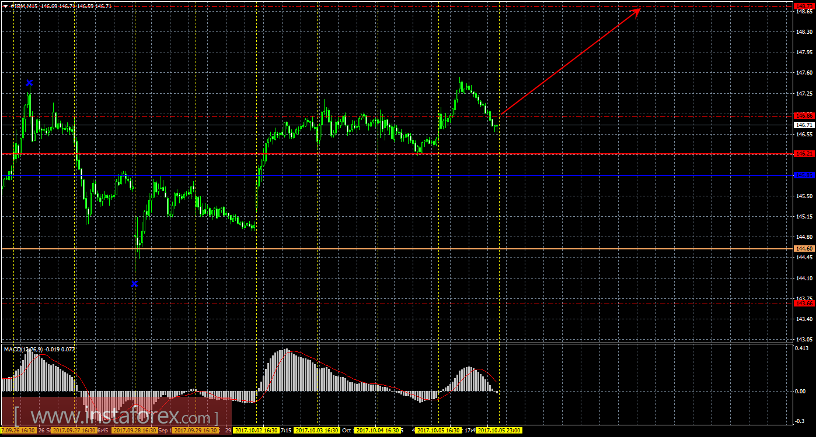Select the 2017.10.03 16:30 time label
The width and height of the screenshot is (816, 437).
coord(318,431)
